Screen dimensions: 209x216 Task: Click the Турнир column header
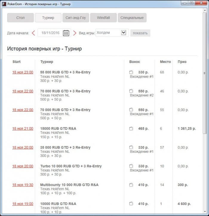coord(47,62)
